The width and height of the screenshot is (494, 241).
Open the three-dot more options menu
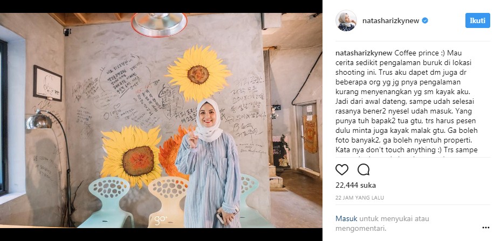click(485, 228)
